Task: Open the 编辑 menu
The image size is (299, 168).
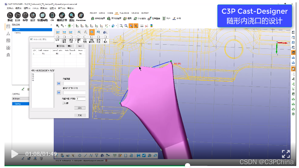Action: point(18,8)
